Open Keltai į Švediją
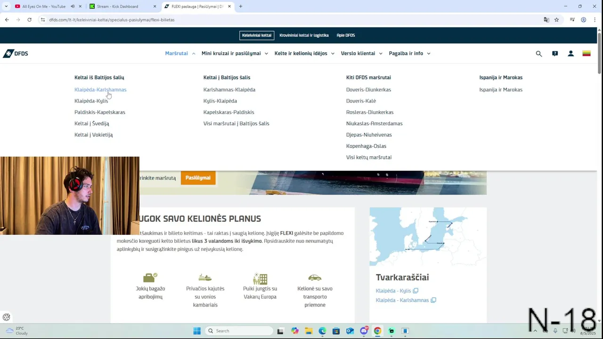Screen dimensions: 603x339 tap(91, 123)
